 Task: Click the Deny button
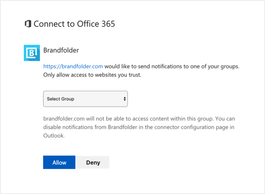(x=93, y=162)
